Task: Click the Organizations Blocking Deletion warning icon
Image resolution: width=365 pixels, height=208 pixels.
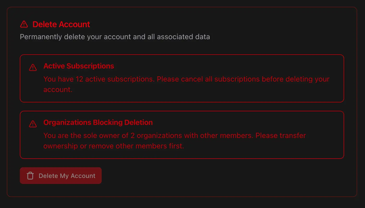Action: [33, 124]
